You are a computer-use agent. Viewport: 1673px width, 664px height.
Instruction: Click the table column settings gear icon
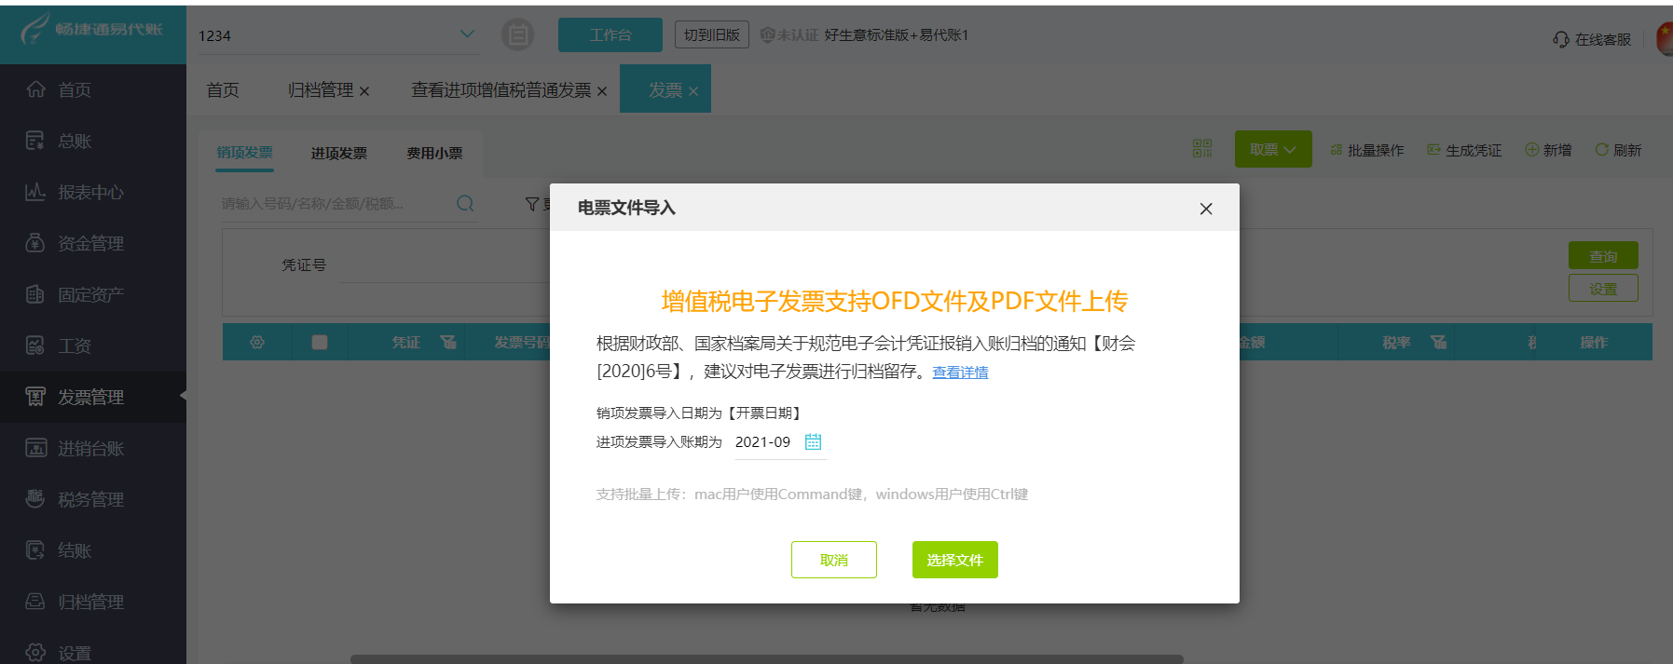pyautogui.click(x=257, y=343)
